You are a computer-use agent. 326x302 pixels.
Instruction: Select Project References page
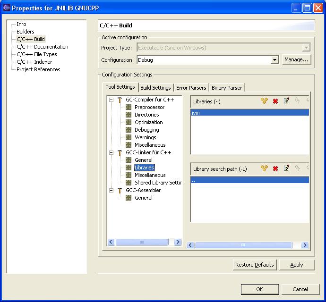[38, 69]
